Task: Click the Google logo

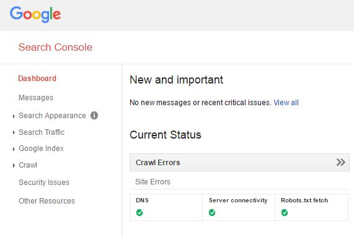Action: point(35,14)
